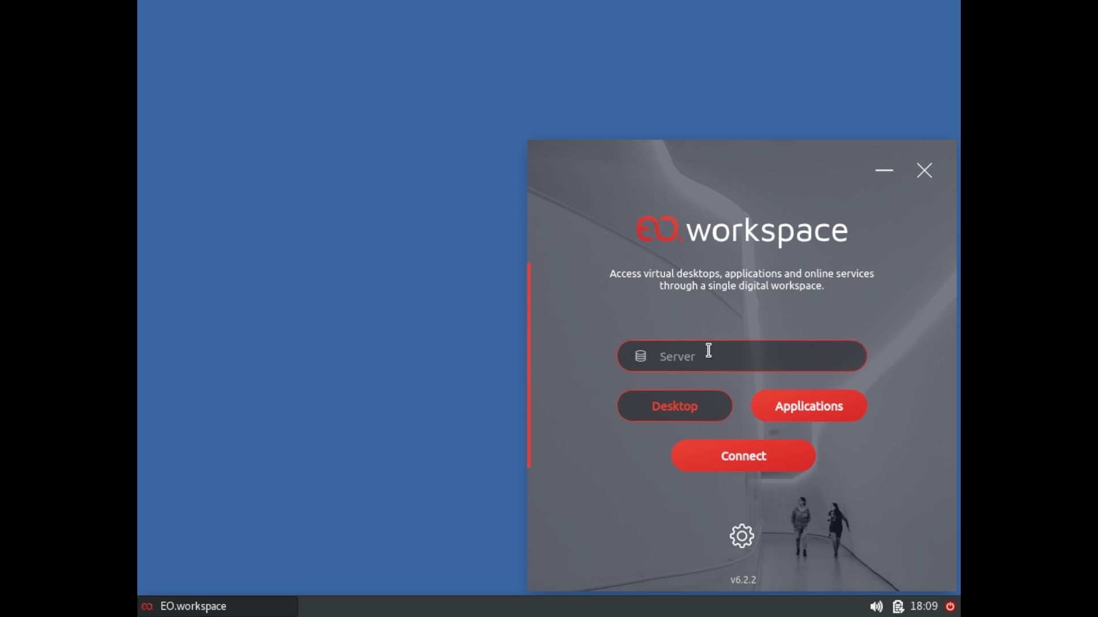The height and width of the screenshot is (617, 1098).
Task: Click the red power icon in the taskbar
Action: tap(950, 607)
